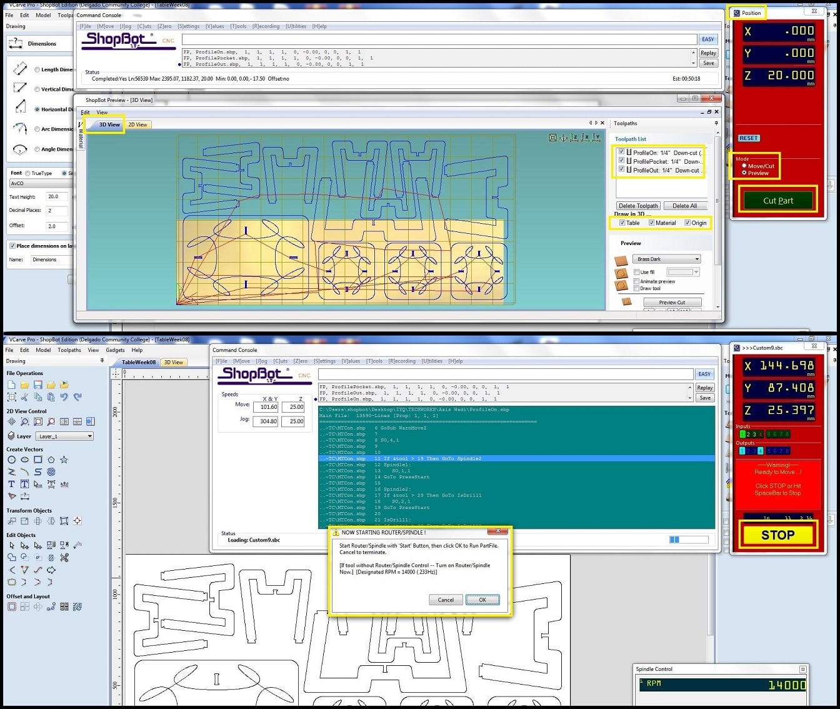Switch to 3D View tab beside TableWeek08
Image resolution: width=840 pixels, height=709 pixels.
pos(173,362)
